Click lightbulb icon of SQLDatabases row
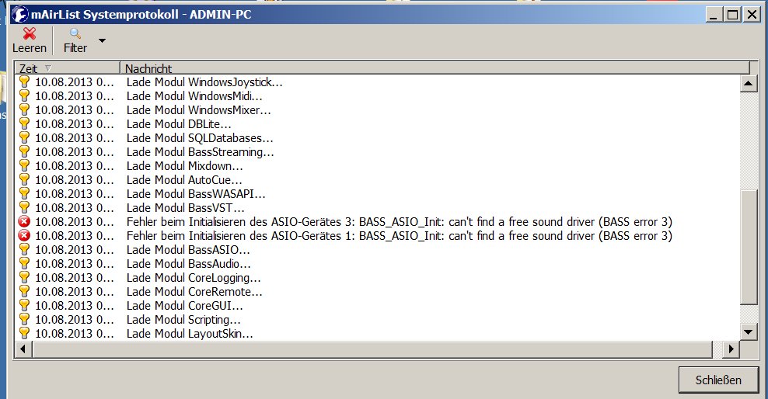The image size is (768, 399). (x=24, y=137)
